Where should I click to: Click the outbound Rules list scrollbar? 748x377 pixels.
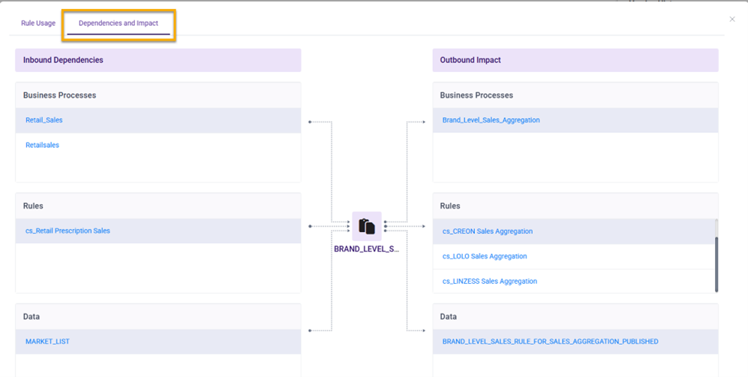click(716, 264)
